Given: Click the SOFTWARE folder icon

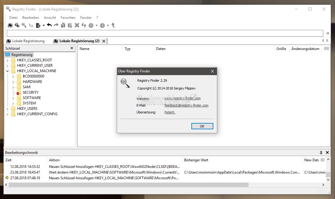Looking at the screenshot, I should point(19,98).
